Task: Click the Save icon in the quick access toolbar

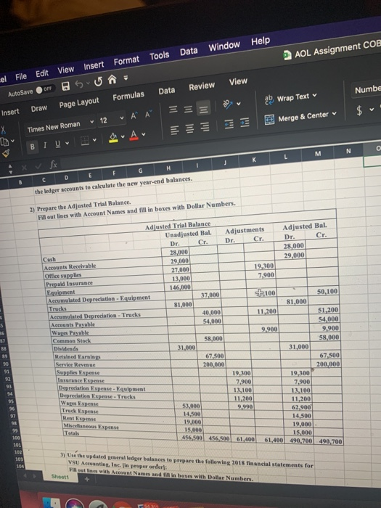Action: [66, 86]
